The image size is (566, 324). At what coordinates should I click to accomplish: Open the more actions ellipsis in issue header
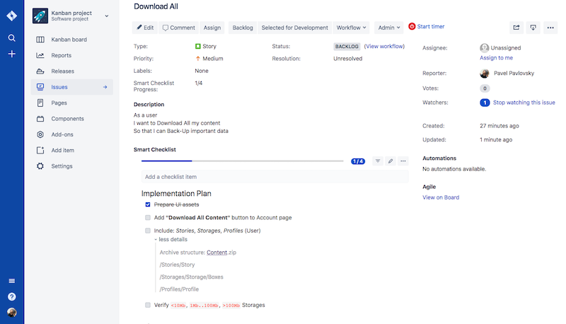click(x=550, y=28)
